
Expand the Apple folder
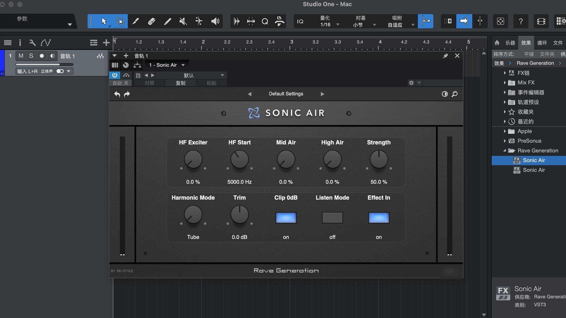[x=505, y=131]
